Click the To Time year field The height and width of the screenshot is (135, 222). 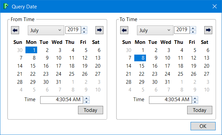click(181, 30)
